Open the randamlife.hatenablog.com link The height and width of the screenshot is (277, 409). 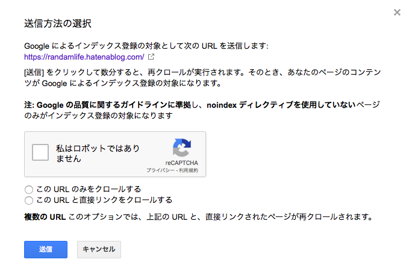84,57
